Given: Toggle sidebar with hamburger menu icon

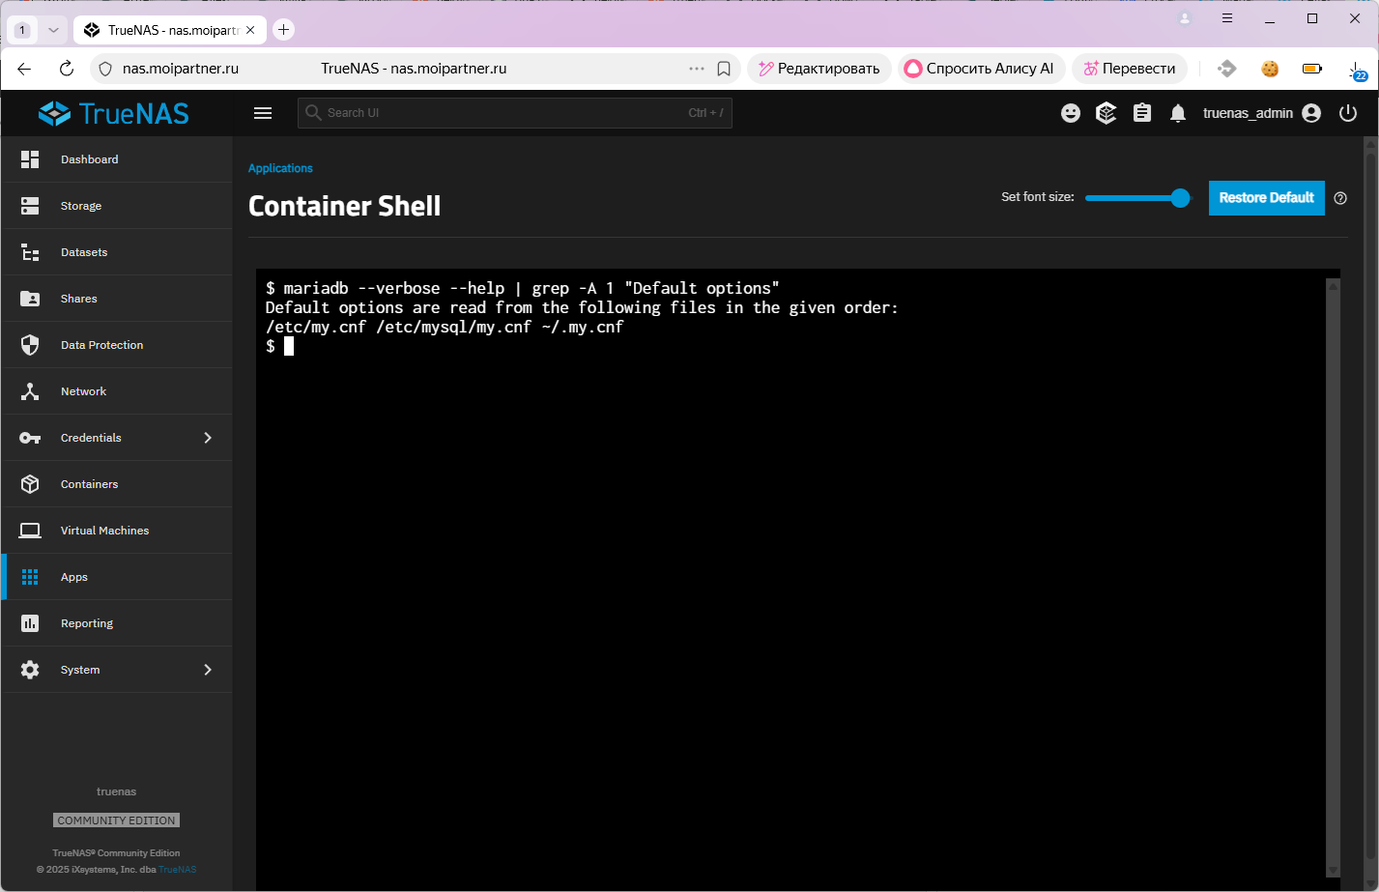Looking at the screenshot, I should (x=263, y=113).
